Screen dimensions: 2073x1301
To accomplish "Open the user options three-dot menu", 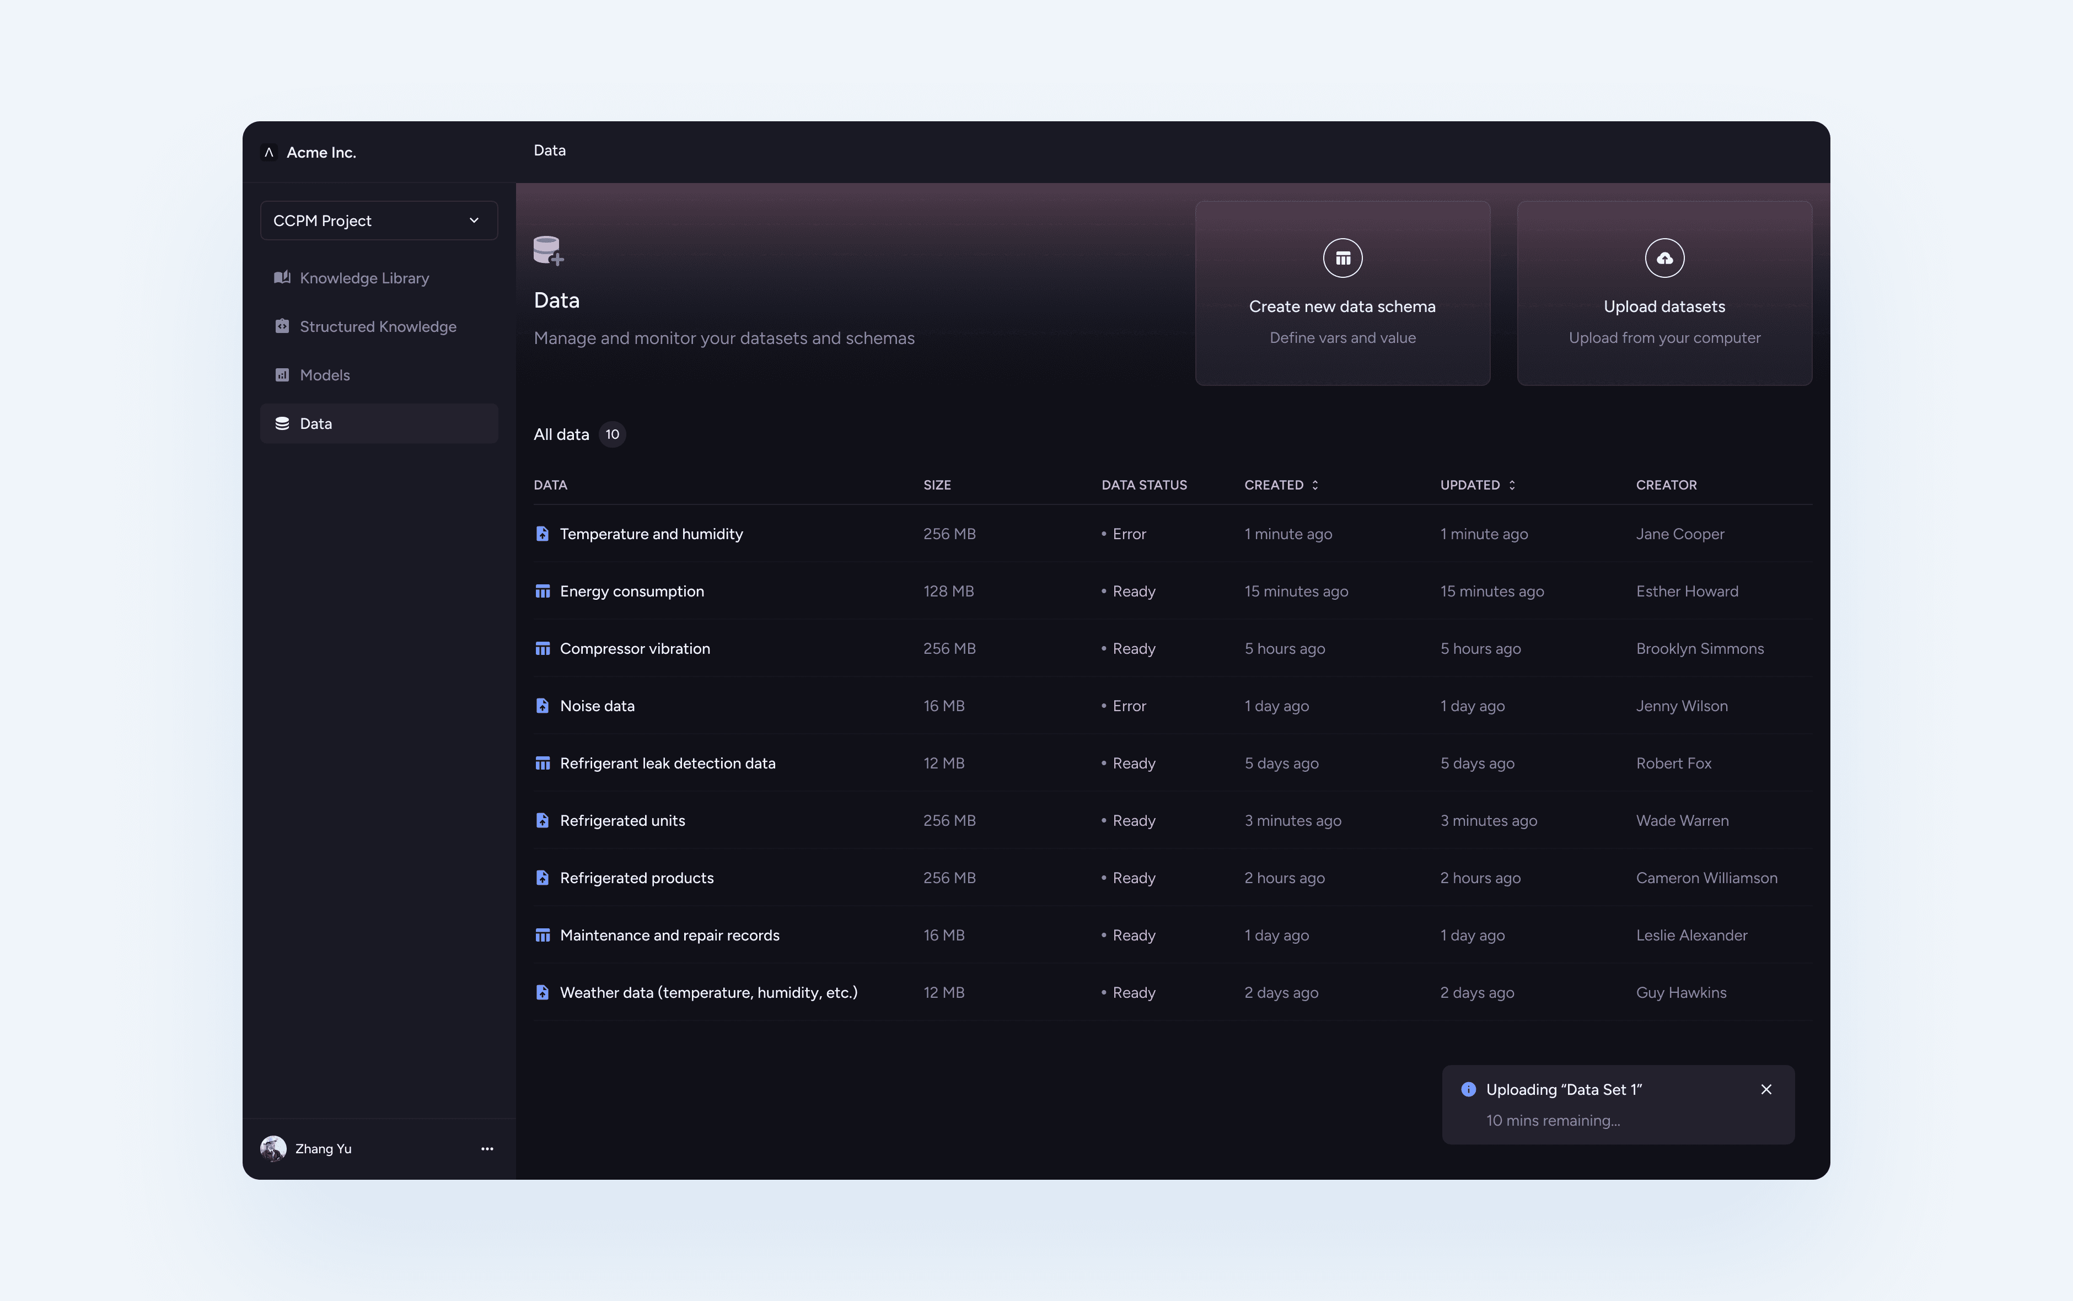I will coord(487,1149).
